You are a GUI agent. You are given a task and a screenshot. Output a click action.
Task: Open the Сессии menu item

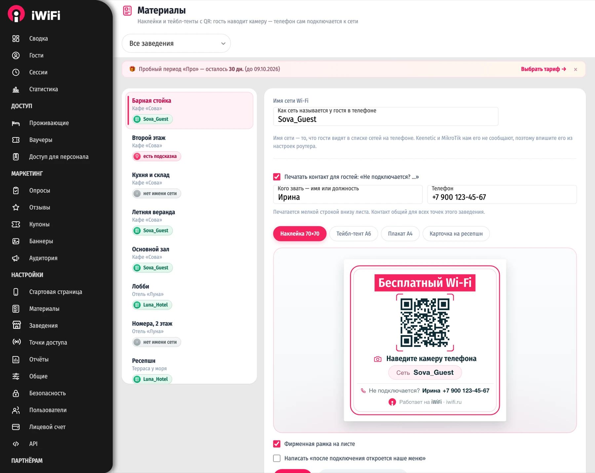(x=38, y=72)
